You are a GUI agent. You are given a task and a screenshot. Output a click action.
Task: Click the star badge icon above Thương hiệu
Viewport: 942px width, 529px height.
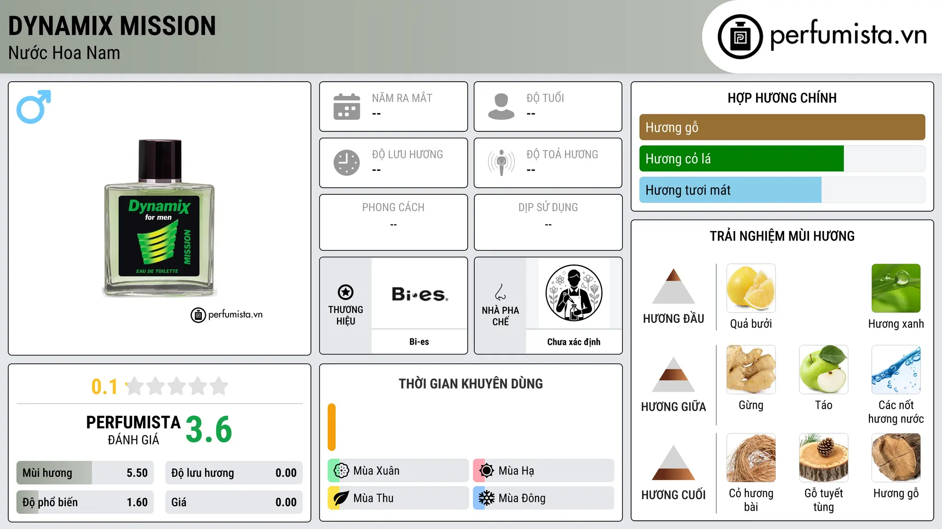(x=345, y=292)
